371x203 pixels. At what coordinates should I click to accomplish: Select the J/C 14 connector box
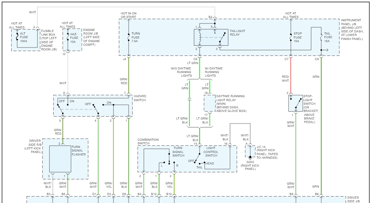[x=250, y=151]
